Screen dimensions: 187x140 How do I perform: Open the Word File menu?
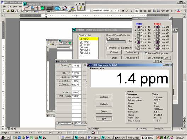4,6
